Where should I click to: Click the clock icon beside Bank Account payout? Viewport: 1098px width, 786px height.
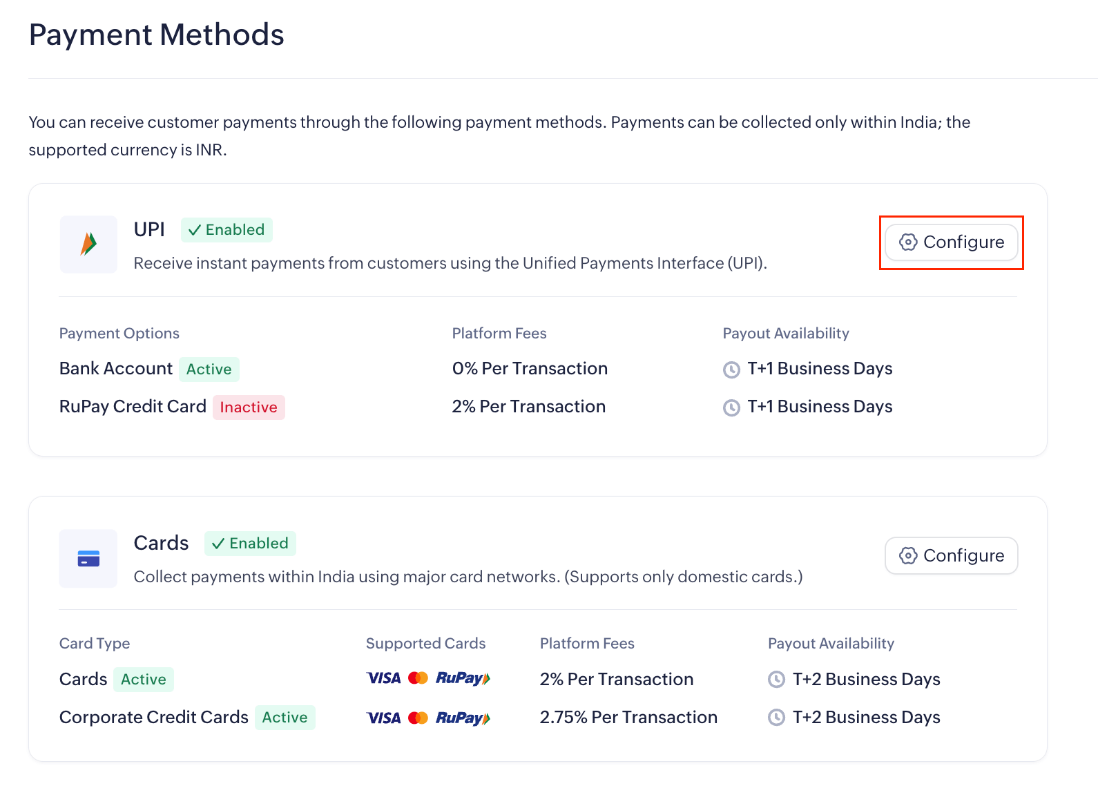731,370
